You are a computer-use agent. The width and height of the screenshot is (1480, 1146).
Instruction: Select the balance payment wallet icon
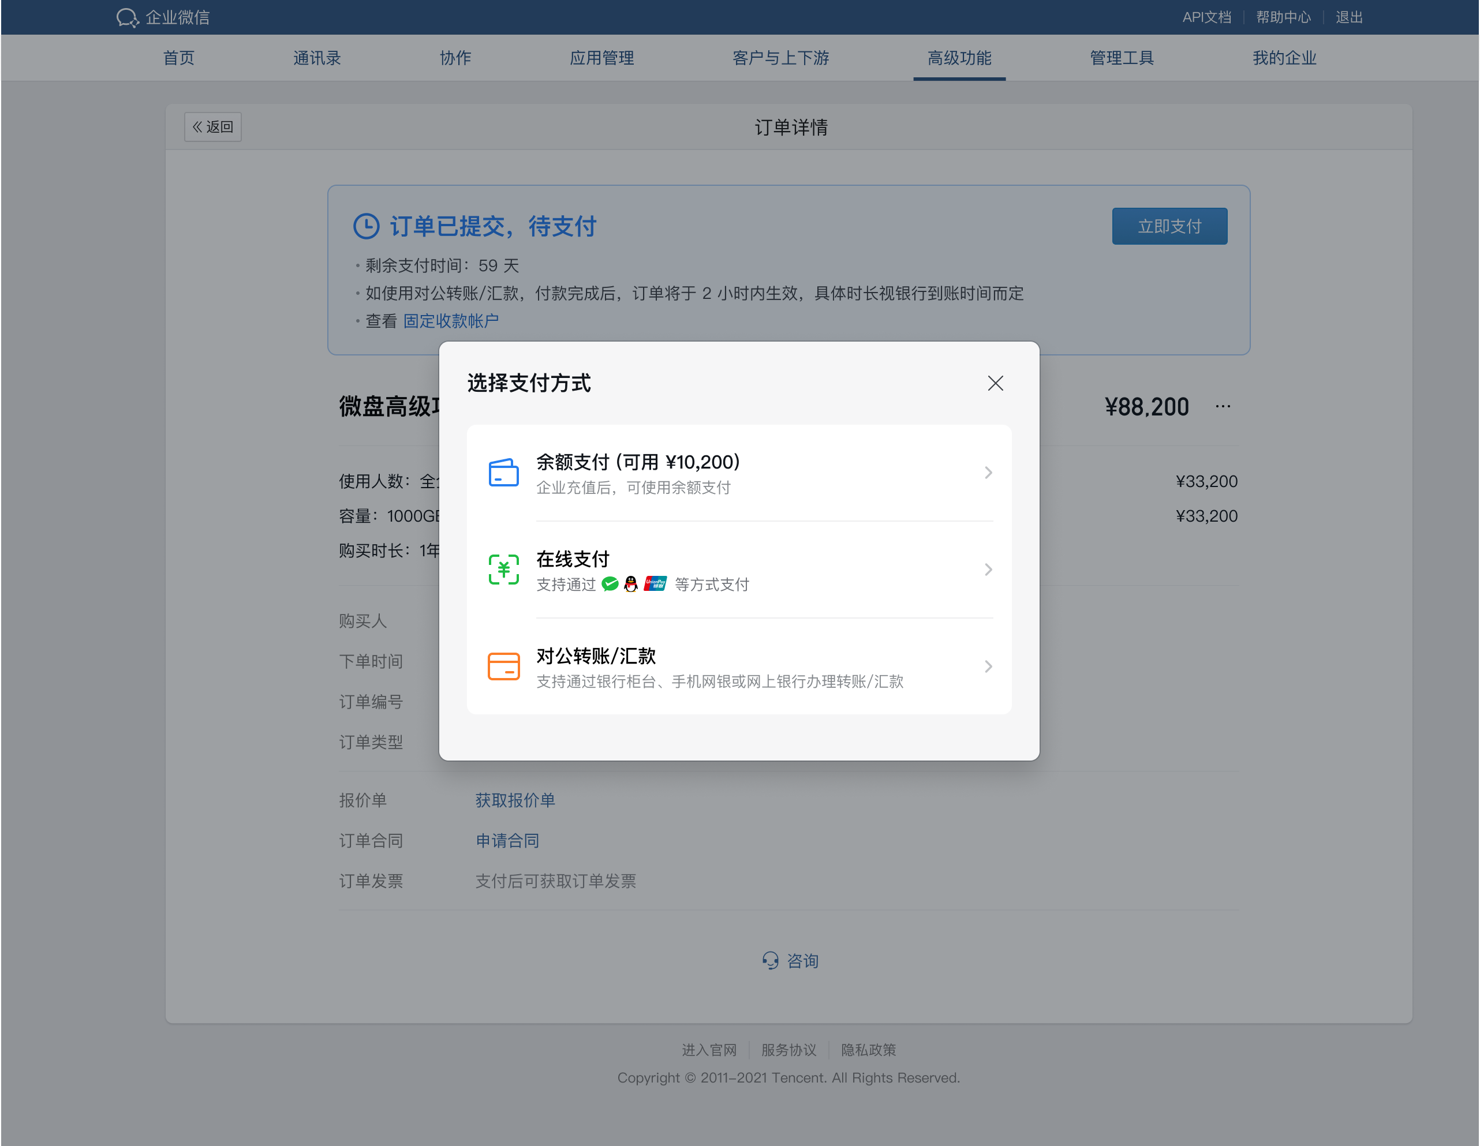[x=503, y=472]
